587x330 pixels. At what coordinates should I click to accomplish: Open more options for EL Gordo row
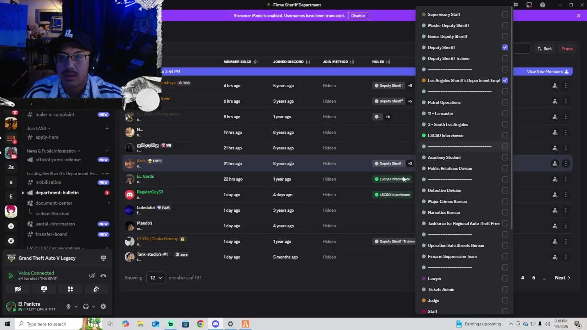566,179
